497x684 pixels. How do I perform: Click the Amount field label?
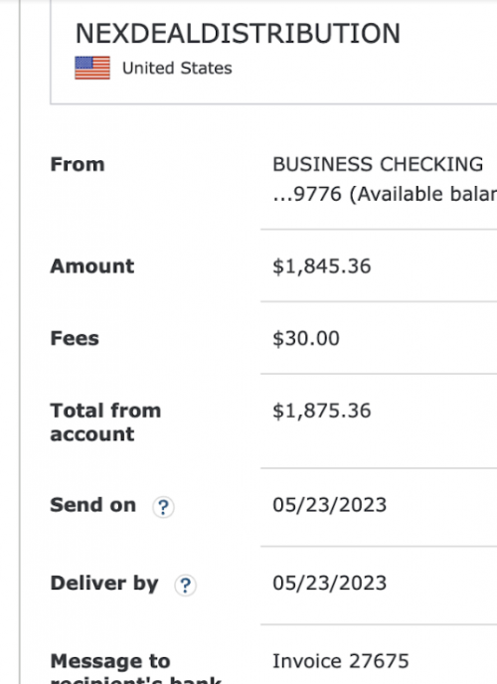pos(92,266)
